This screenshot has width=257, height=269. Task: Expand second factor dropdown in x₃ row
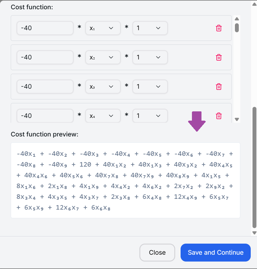150,87
